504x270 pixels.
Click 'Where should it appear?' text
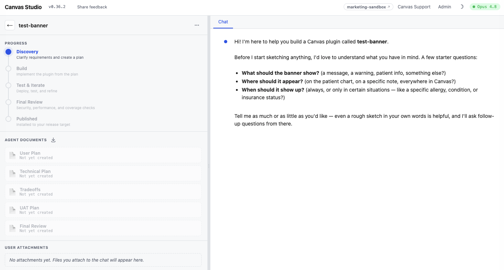tap(272, 81)
